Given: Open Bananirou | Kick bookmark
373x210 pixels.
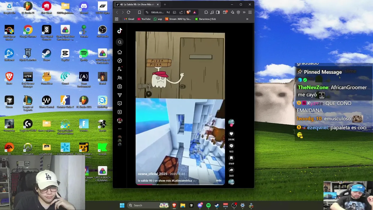Looking at the screenshot, I should point(205,19).
